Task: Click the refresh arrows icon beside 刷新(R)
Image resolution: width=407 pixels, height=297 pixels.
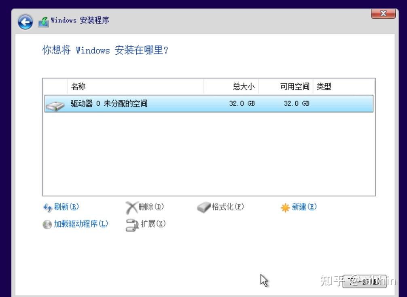Action: pos(47,207)
